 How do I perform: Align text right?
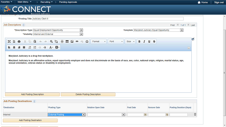coord(19,47)
